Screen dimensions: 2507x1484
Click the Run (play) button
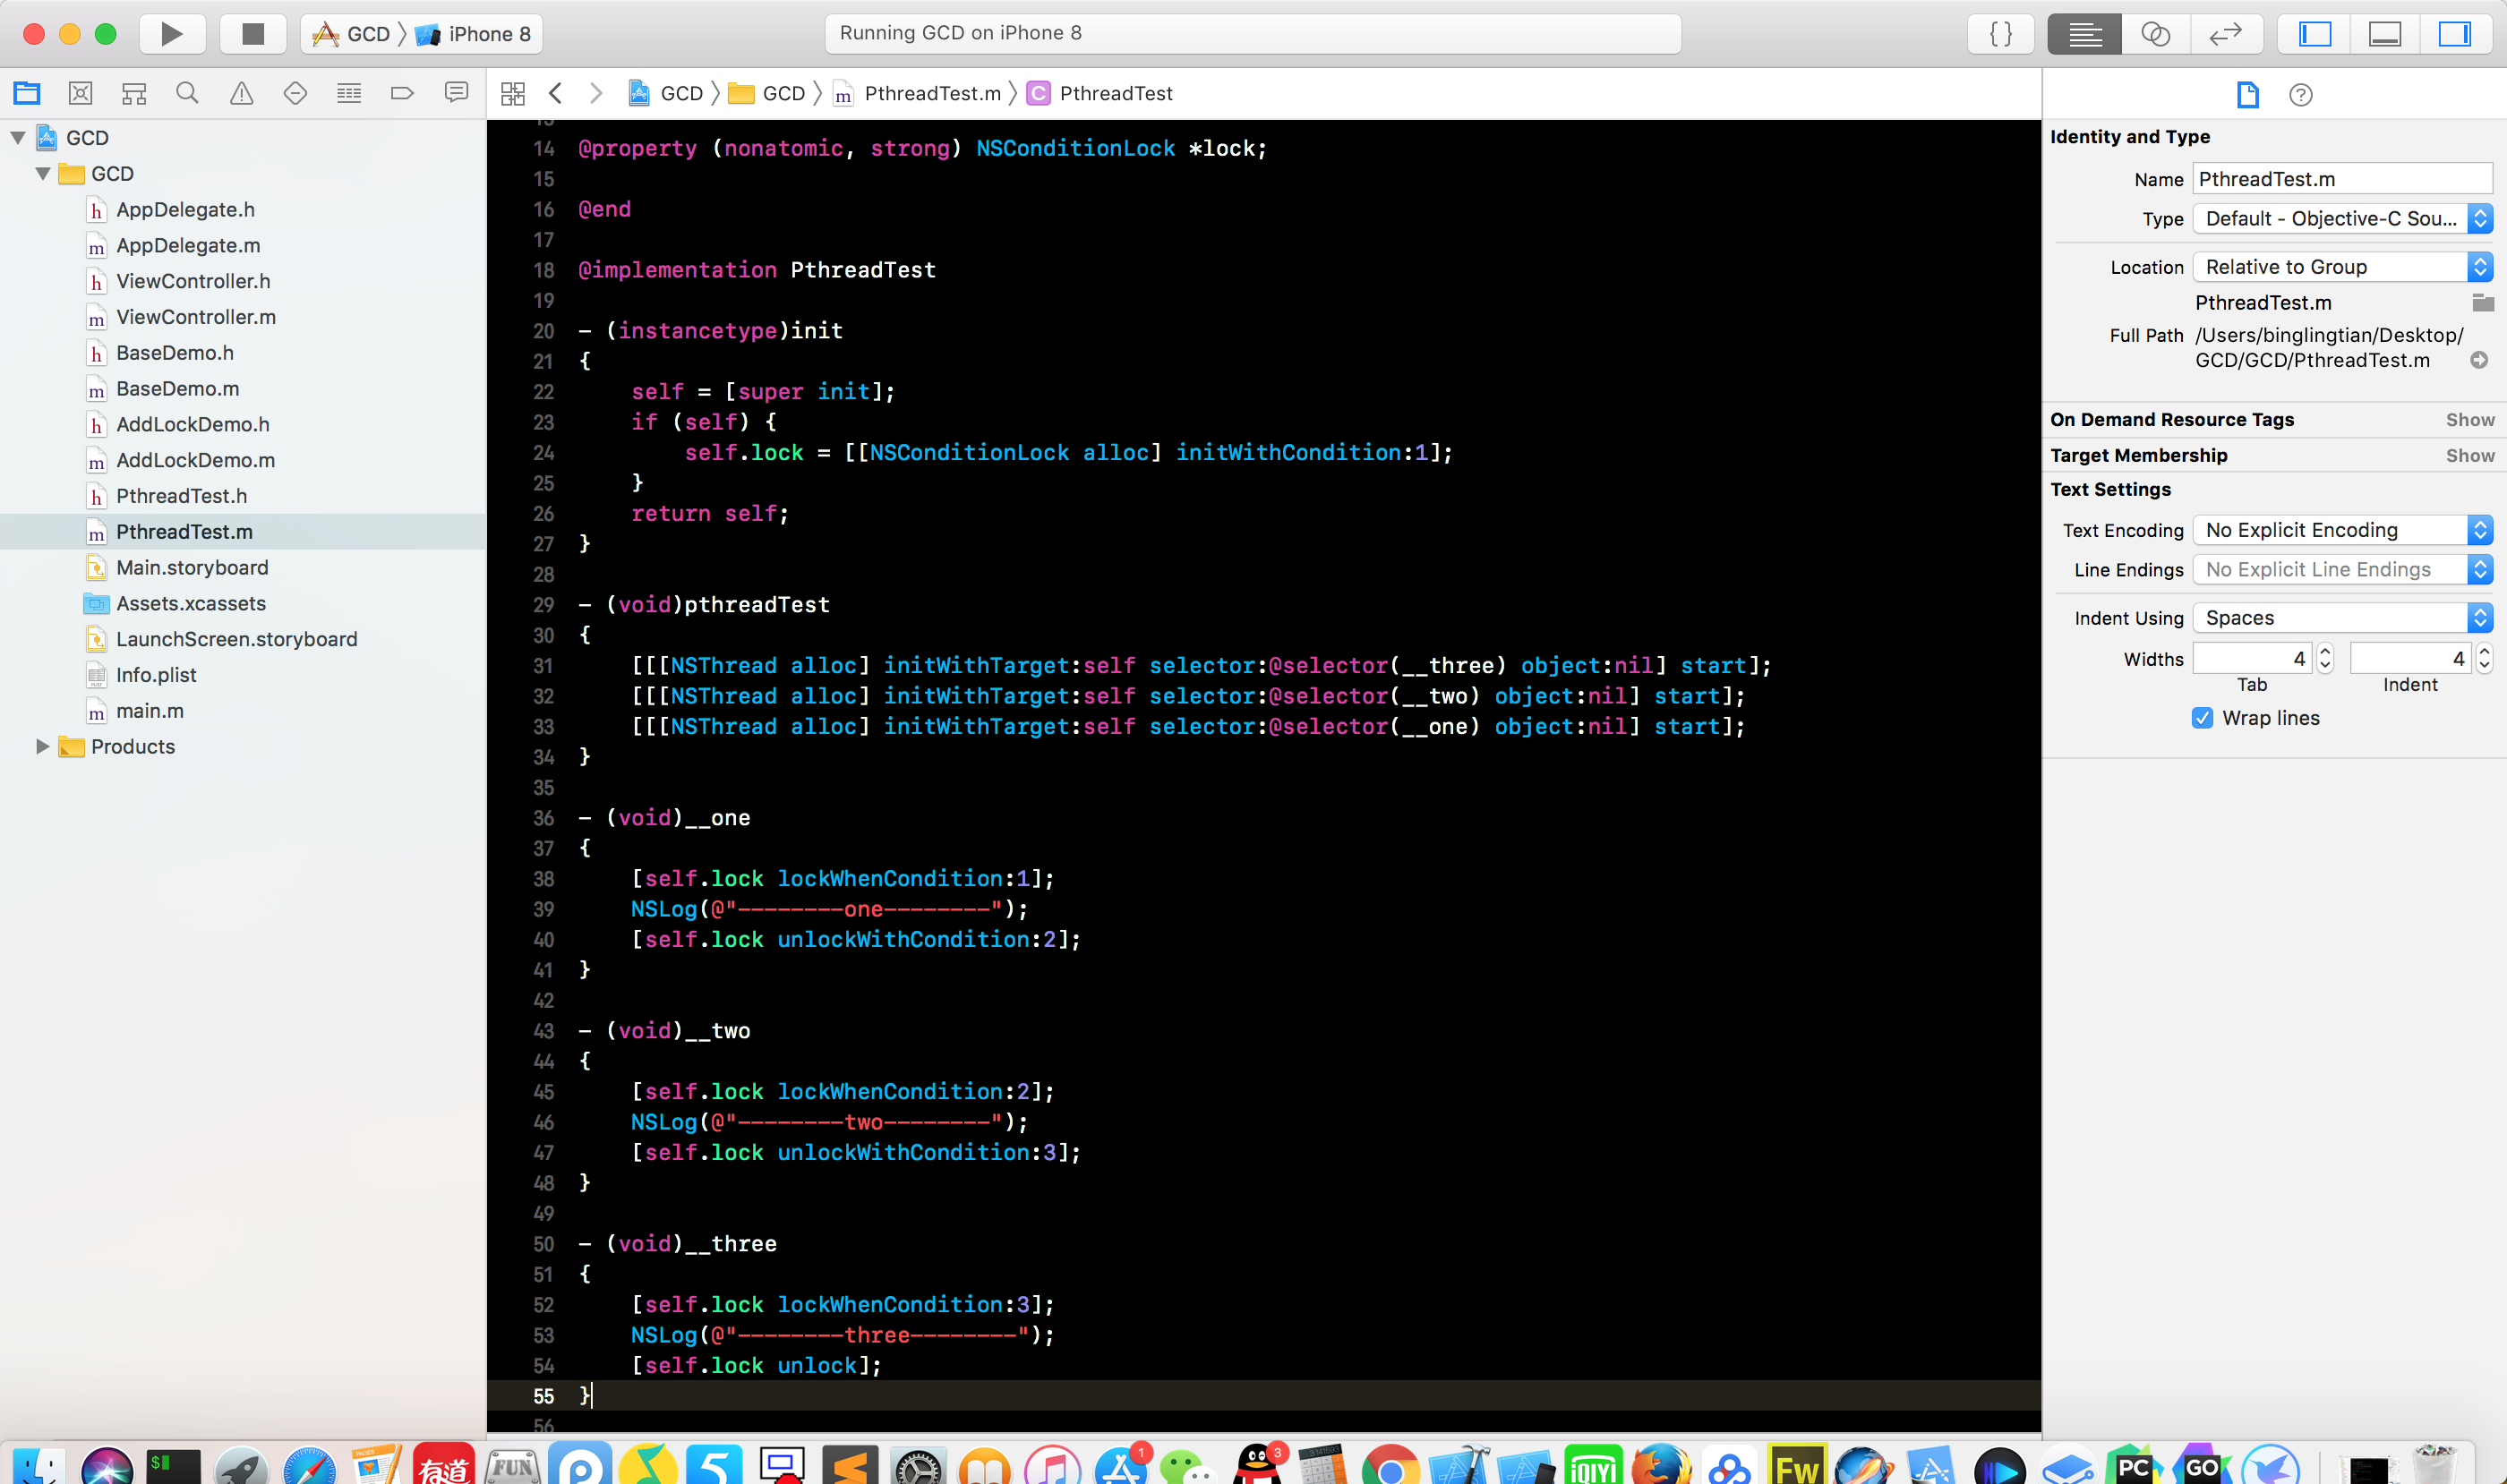172,34
